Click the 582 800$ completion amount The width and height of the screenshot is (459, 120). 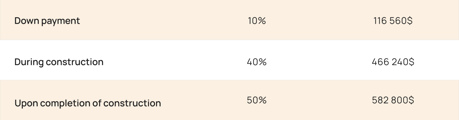[393, 100]
